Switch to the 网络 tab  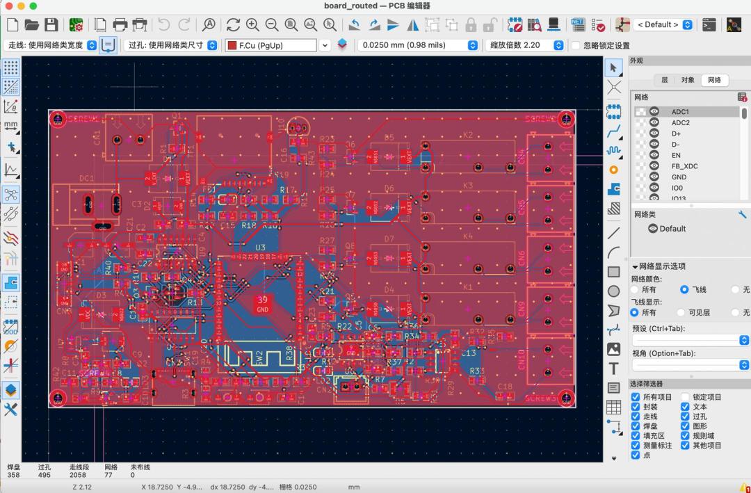click(714, 80)
